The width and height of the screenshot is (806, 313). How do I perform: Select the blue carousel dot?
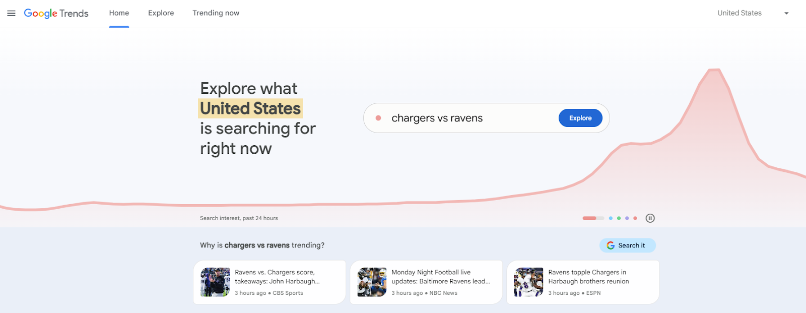[611, 218]
